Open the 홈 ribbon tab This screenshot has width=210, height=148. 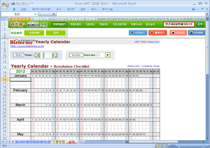[14, 9]
